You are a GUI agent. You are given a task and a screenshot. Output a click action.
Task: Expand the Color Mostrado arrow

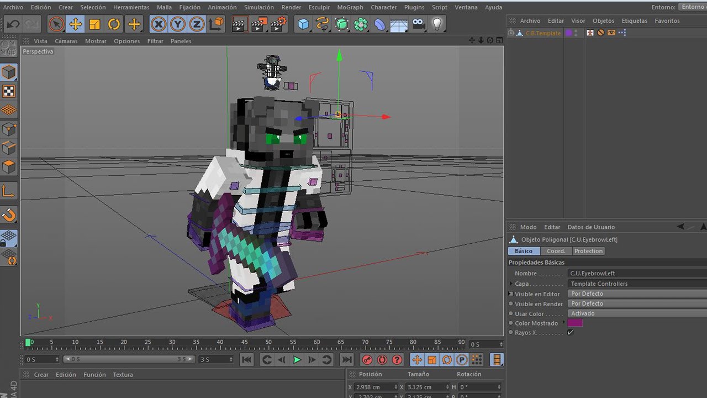(564, 323)
